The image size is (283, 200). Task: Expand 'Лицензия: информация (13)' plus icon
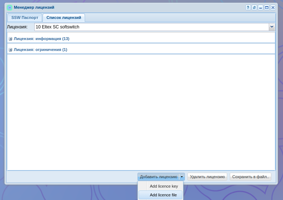click(x=11, y=39)
